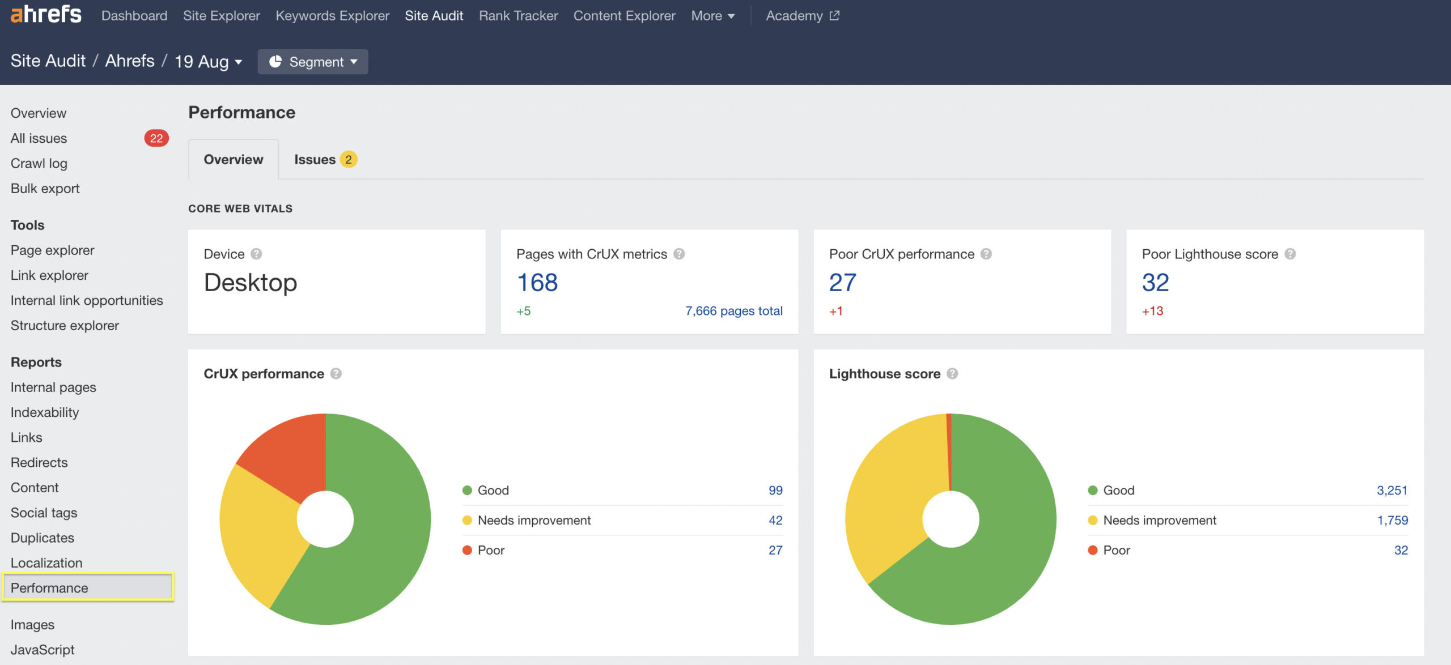Expand the More navigation dropdown
This screenshot has width=1451, height=665.
coord(711,15)
